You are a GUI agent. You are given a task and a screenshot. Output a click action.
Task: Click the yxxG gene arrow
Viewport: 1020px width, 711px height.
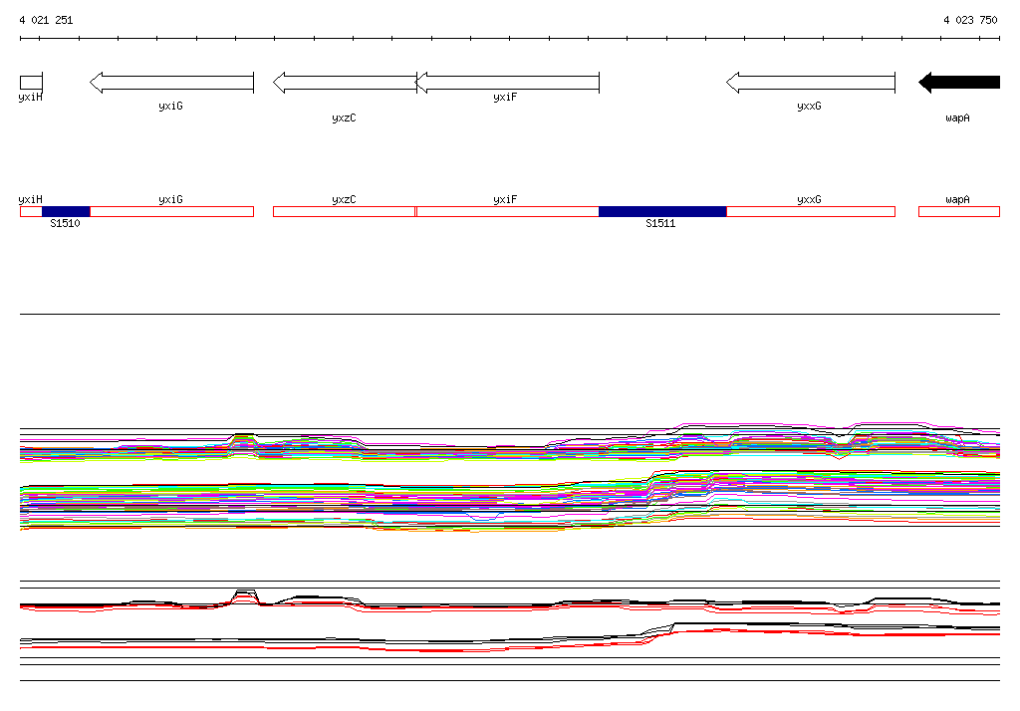pos(811,83)
